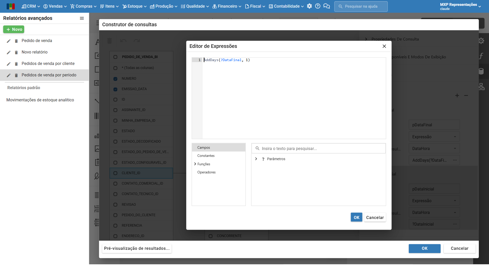The image size is (489, 275).
Task: Edit Pedidos de venda por período
Action: coord(9,75)
